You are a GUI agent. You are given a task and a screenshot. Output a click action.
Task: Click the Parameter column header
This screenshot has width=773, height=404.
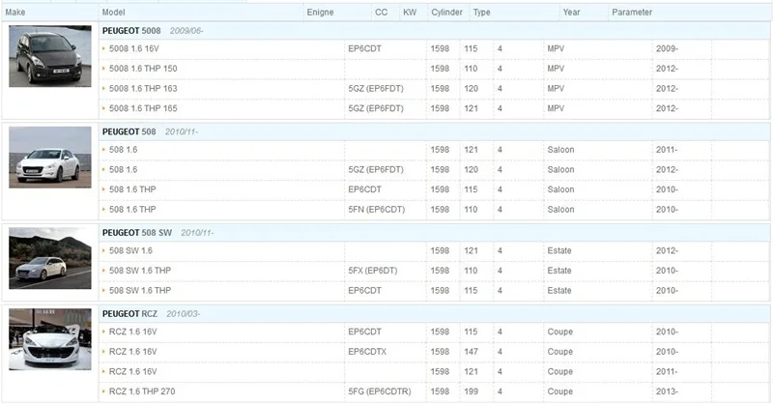632,13
